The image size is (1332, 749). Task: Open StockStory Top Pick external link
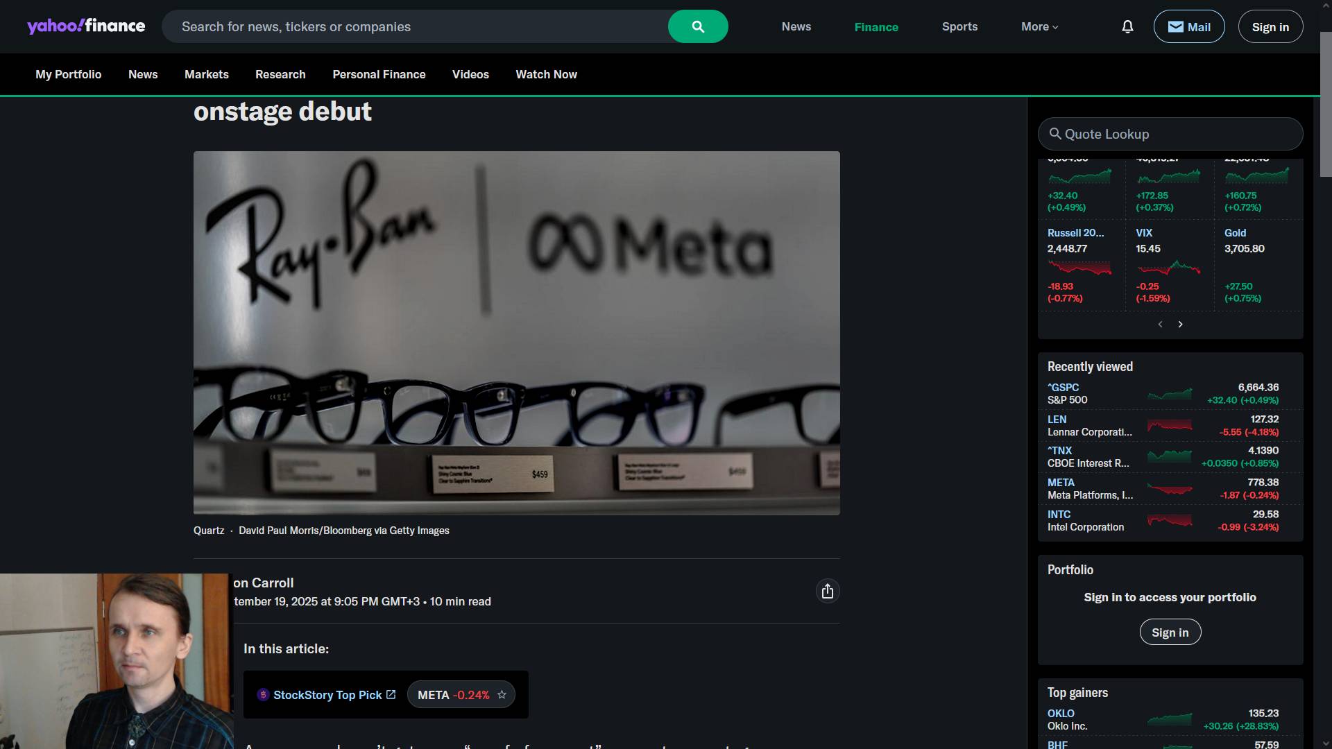click(327, 695)
